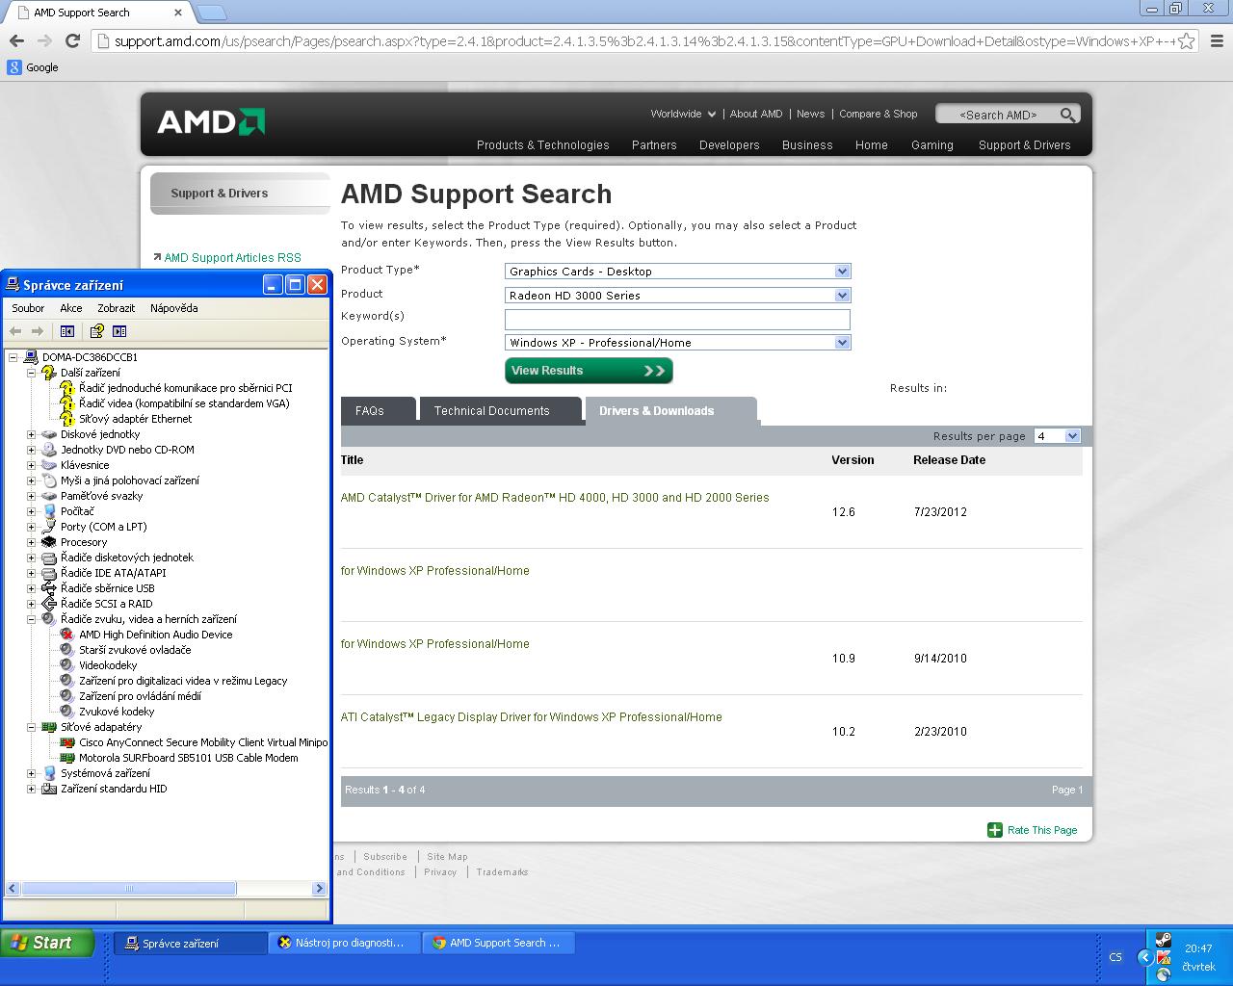The image size is (1233, 986).
Task: Click the Search AMD input box
Action: [998, 115]
